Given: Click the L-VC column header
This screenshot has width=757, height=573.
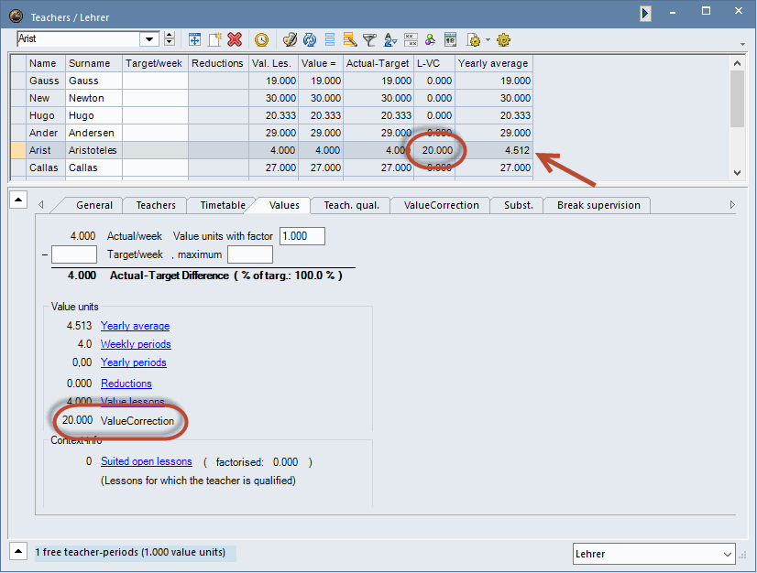Looking at the screenshot, I should pyautogui.click(x=434, y=63).
